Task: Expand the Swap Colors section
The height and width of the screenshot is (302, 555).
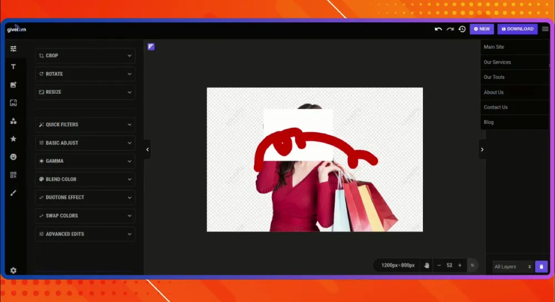Action: click(x=85, y=215)
